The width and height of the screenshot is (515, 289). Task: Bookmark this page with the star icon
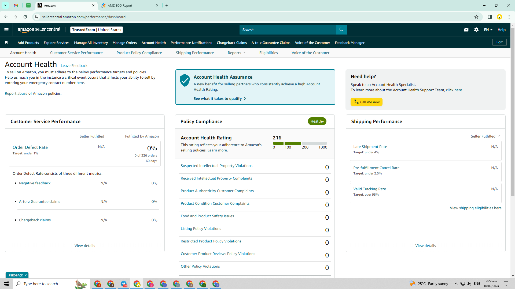click(476, 17)
